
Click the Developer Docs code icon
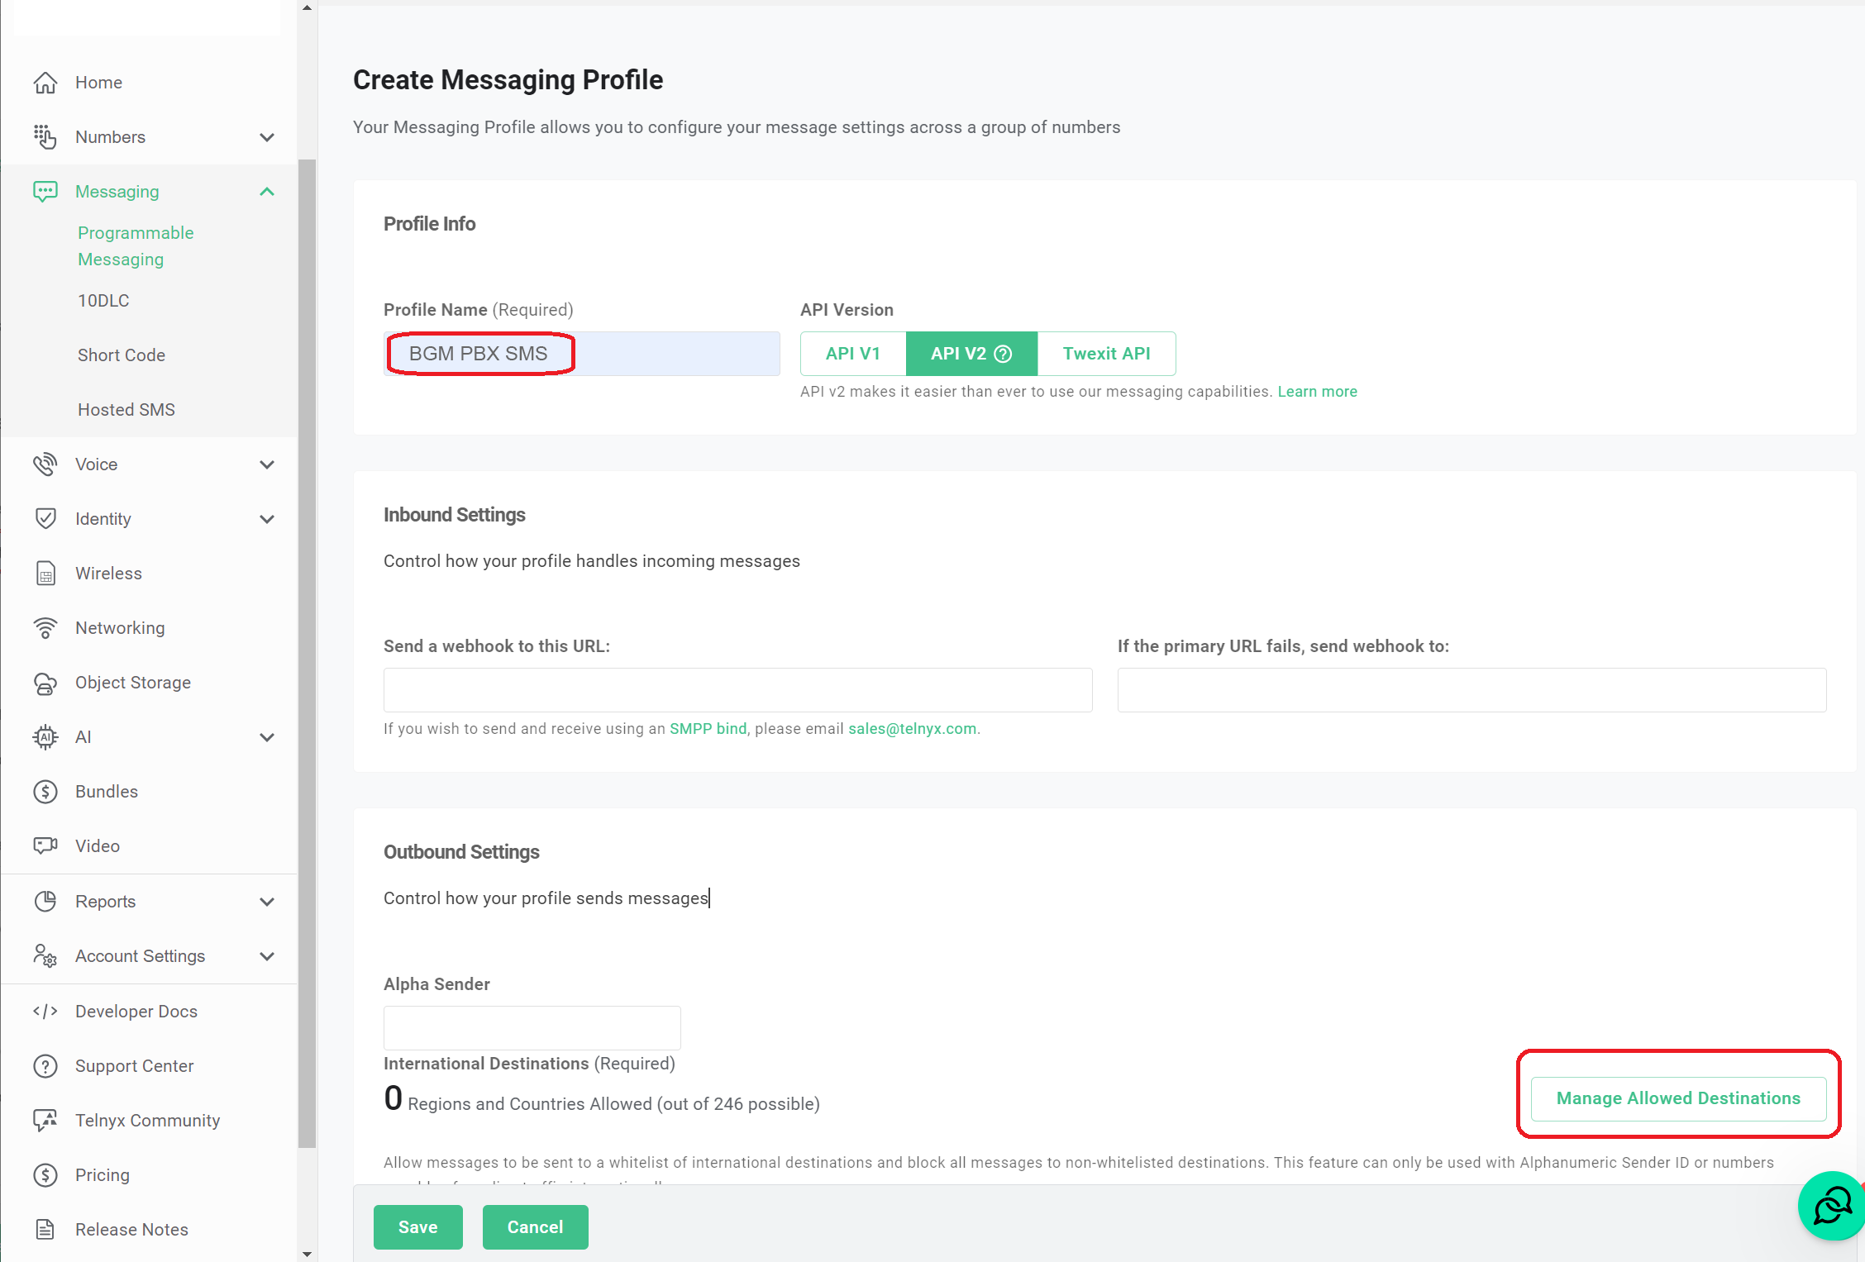click(45, 1012)
